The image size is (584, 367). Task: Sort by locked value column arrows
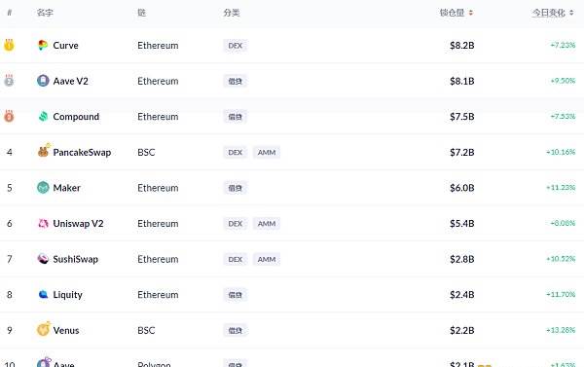click(471, 13)
